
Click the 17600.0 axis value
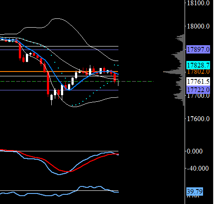tap(198, 119)
